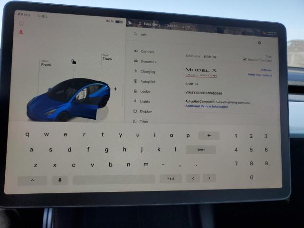
Task: Tap the search magnifier icon
Action: click(x=135, y=34)
